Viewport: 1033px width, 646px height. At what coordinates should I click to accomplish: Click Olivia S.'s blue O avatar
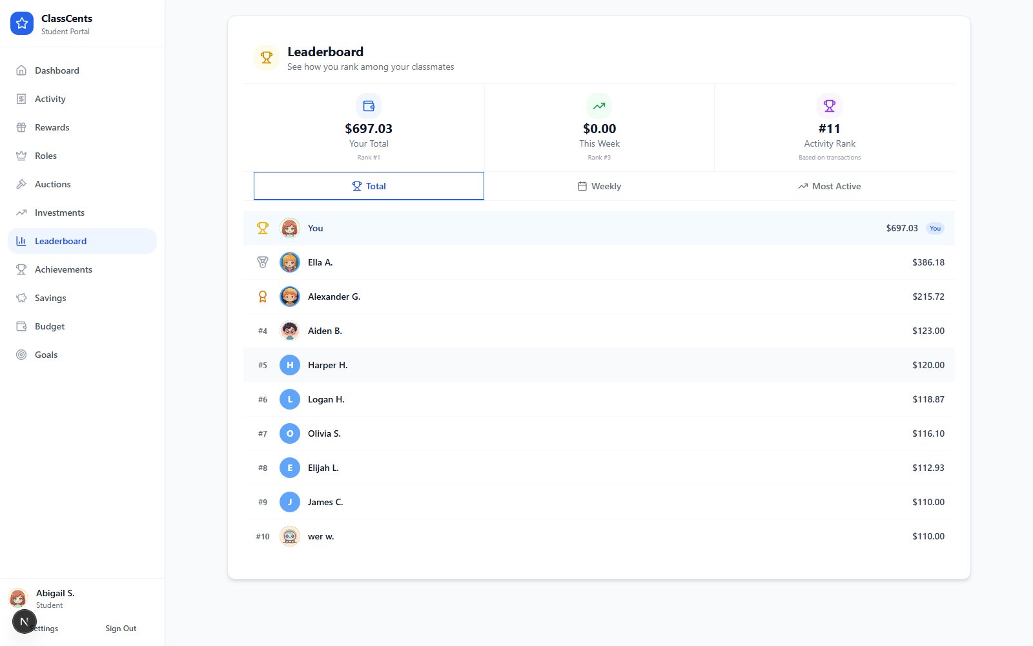pyautogui.click(x=290, y=433)
